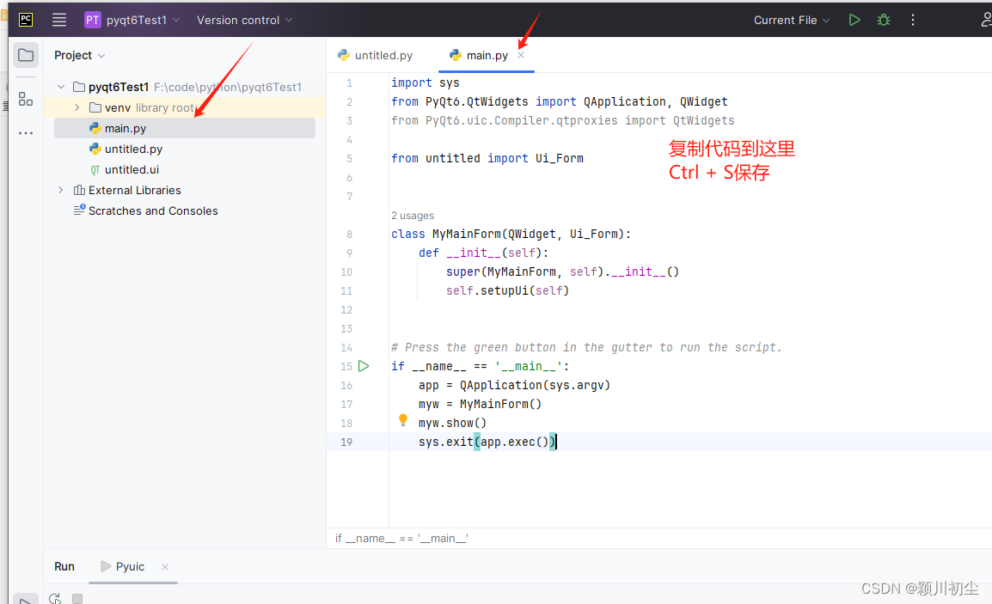Expand the venv library root folder
The image size is (992, 604).
[77, 107]
